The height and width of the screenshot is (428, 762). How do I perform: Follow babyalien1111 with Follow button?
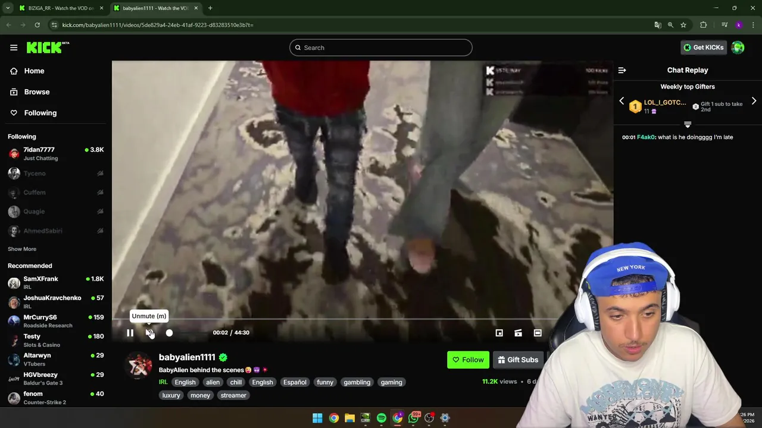468,360
